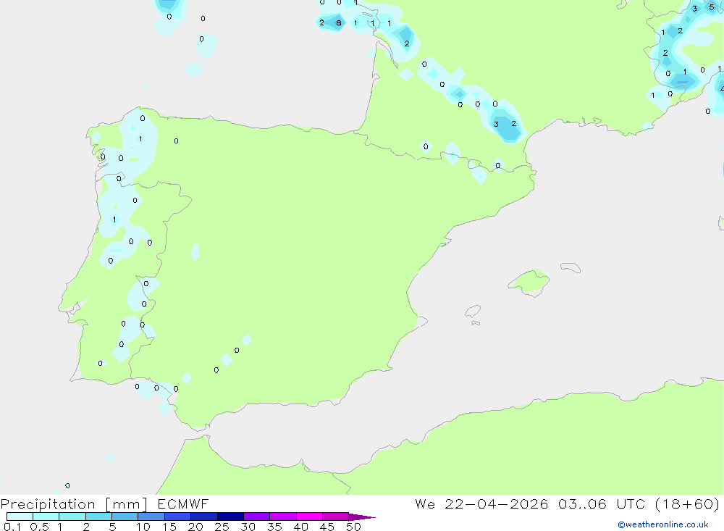The width and height of the screenshot is (724, 531).
Task: Click the legend tick label '35'
Action: (274, 527)
